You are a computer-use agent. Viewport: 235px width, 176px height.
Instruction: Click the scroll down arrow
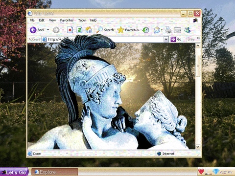[x=198, y=147]
